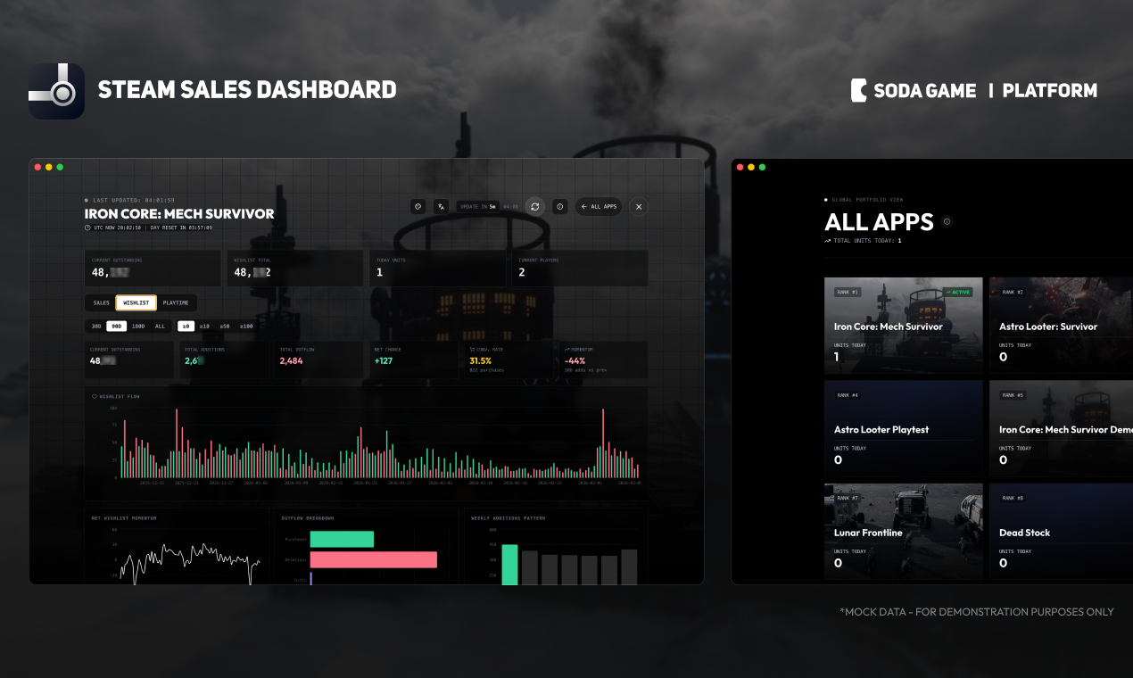
Task: Click the Steam Sales Dashboard logo
Action: click(x=56, y=90)
